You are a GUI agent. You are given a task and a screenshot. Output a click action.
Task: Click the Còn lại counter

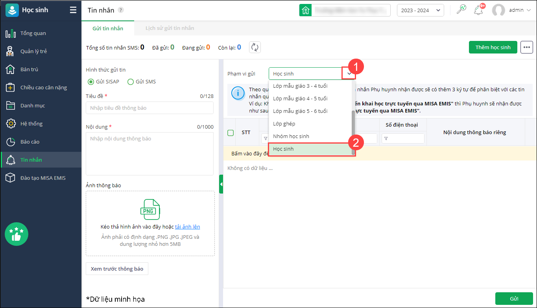point(230,48)
